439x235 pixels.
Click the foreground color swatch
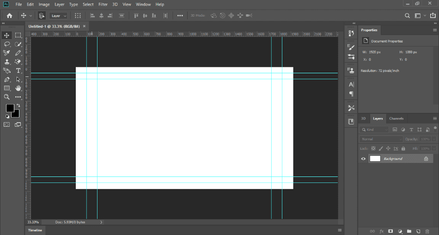coord(10,108)
